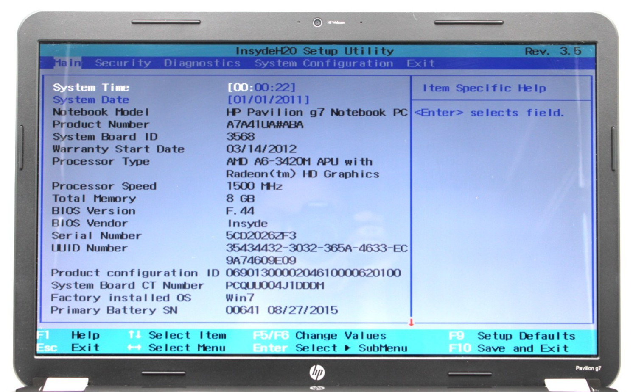
Task: Click the F1 Help hint
Action: pos(68,335)
